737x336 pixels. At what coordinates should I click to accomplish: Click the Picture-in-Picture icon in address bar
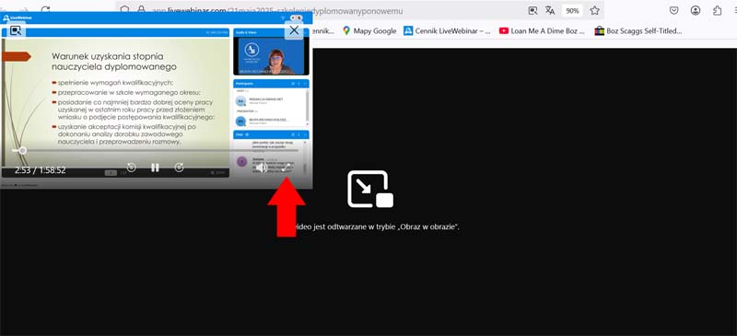click(x=532, y=10)
